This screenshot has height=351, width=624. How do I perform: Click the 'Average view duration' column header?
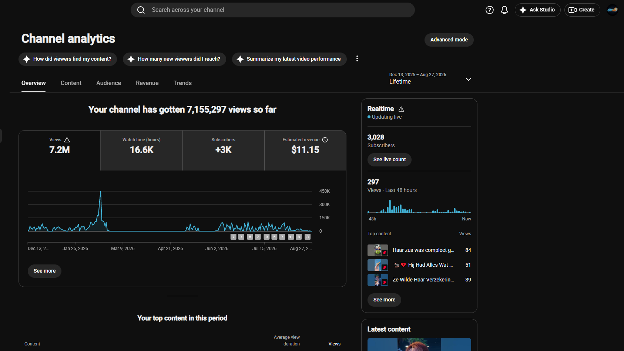(287, 341)
